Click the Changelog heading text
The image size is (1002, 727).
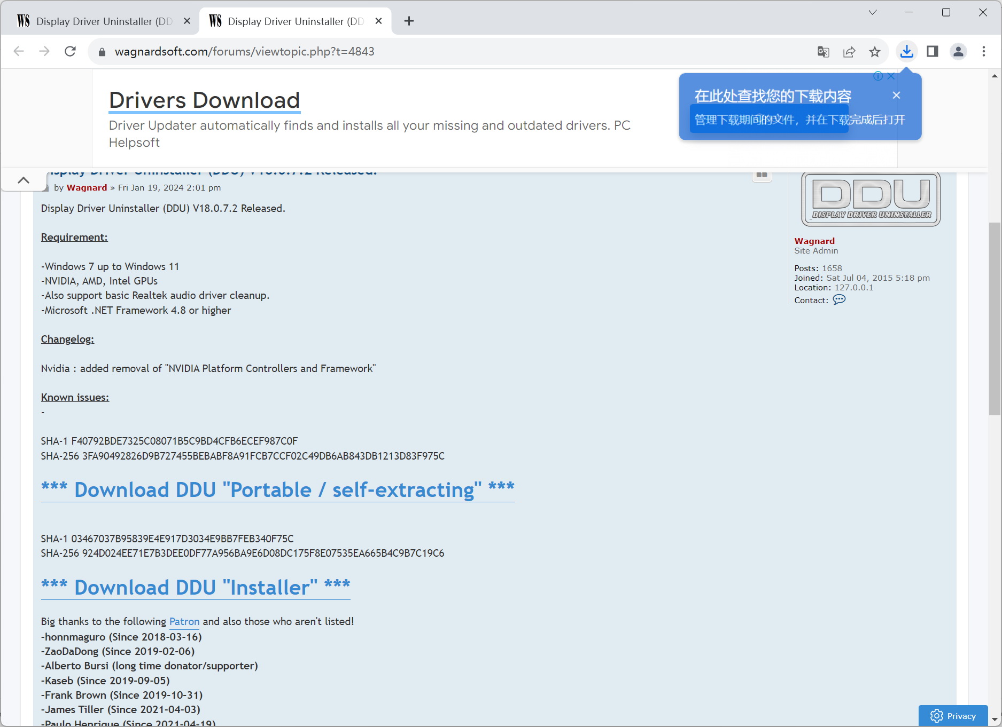pyautogui.click(x=67, y=339)
